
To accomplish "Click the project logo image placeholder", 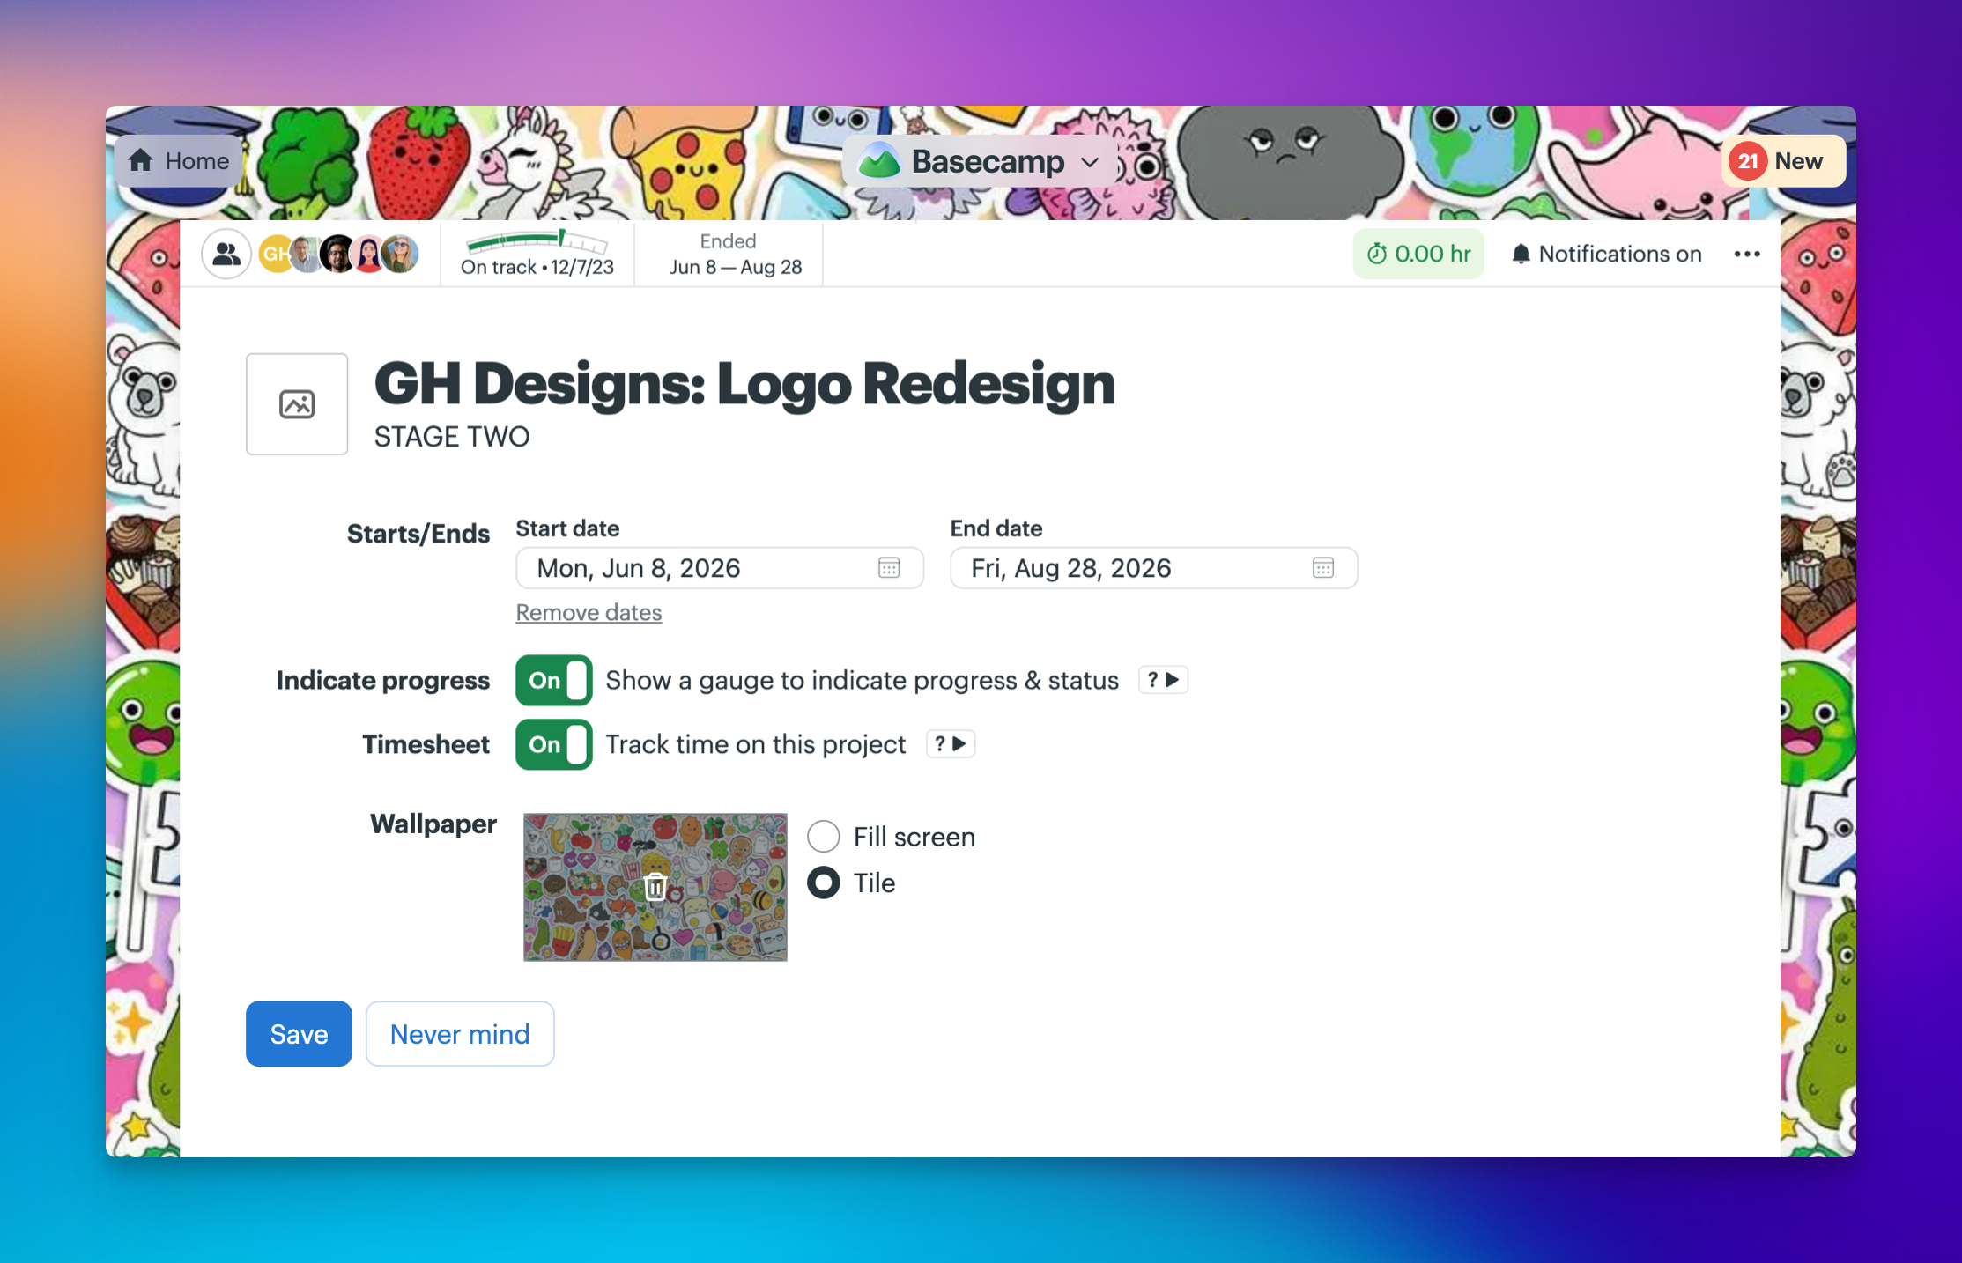I will [x=297, y=404].
